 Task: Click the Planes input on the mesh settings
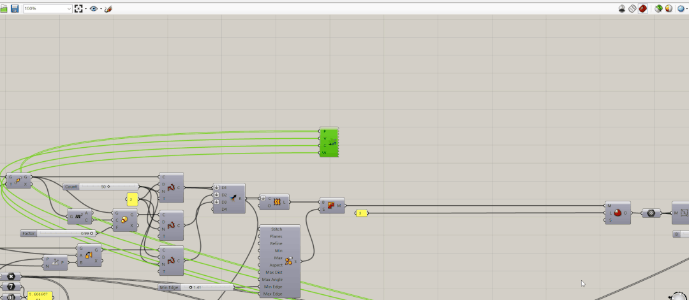[x=276, y=236]
